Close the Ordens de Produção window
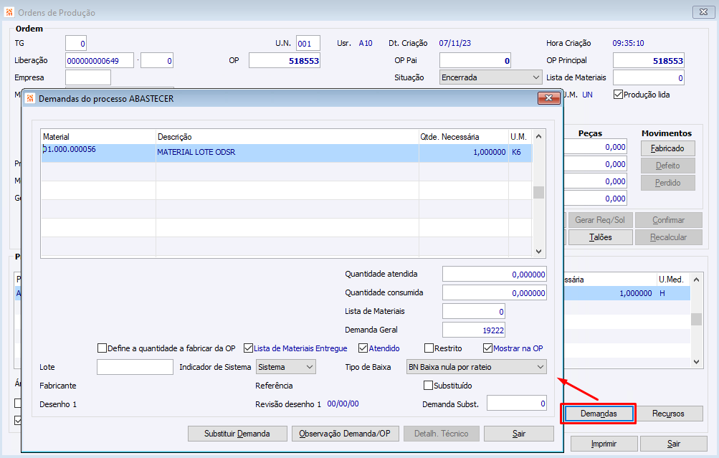This screenshot has width=719, height=458. [x=703, y=12]
